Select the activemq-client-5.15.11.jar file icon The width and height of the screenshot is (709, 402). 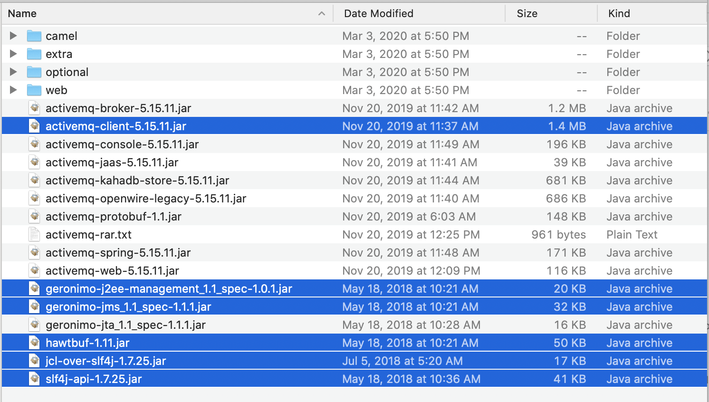(34, 126)
